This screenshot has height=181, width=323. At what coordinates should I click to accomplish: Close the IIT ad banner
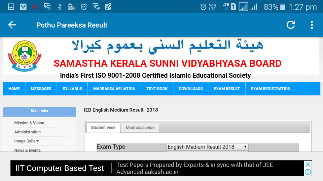[308, 164]
